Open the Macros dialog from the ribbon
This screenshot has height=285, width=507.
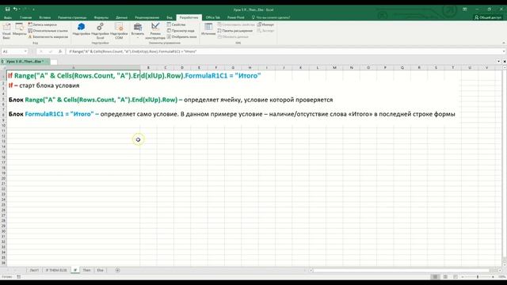[19, 29]
